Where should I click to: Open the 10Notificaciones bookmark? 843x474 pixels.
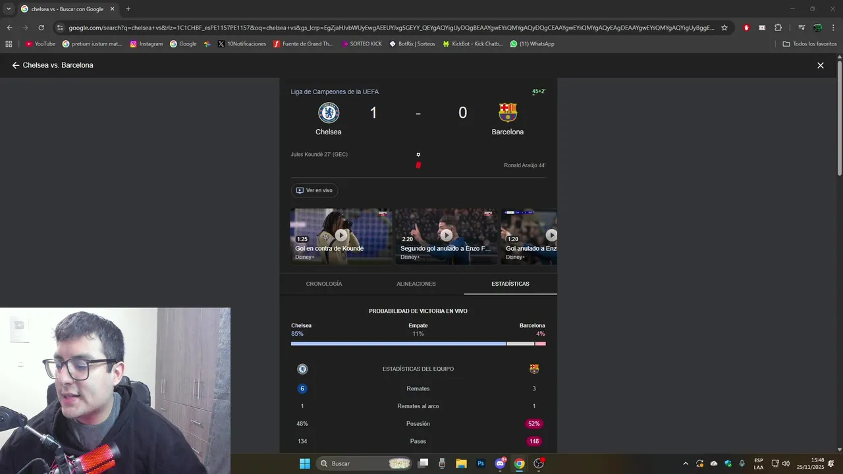[x=242, y=44]
